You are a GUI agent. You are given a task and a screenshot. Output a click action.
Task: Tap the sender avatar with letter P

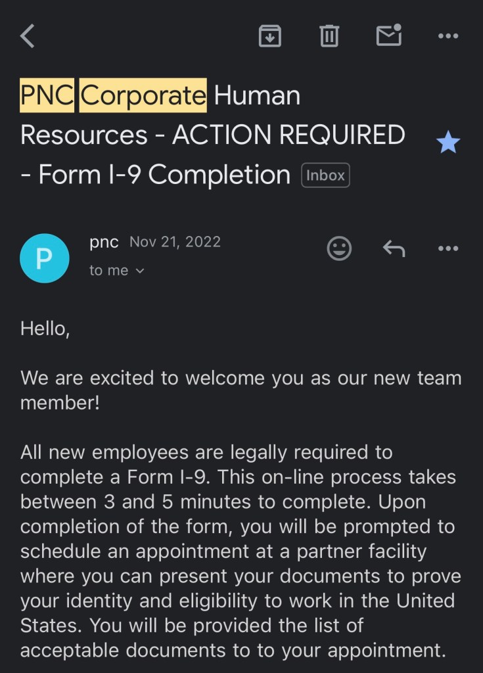click(x=45, y=258)
